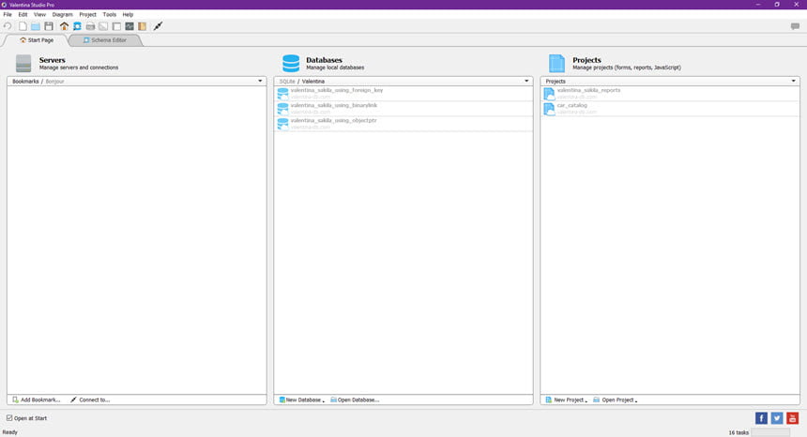This screenshot has height=437, width=807.
Task: Click the home Start Page toolbar icon
Action: coord(64,26)
